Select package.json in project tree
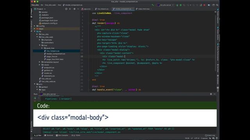Viewport: 250px width, 140px height. [x=47, y=17]
